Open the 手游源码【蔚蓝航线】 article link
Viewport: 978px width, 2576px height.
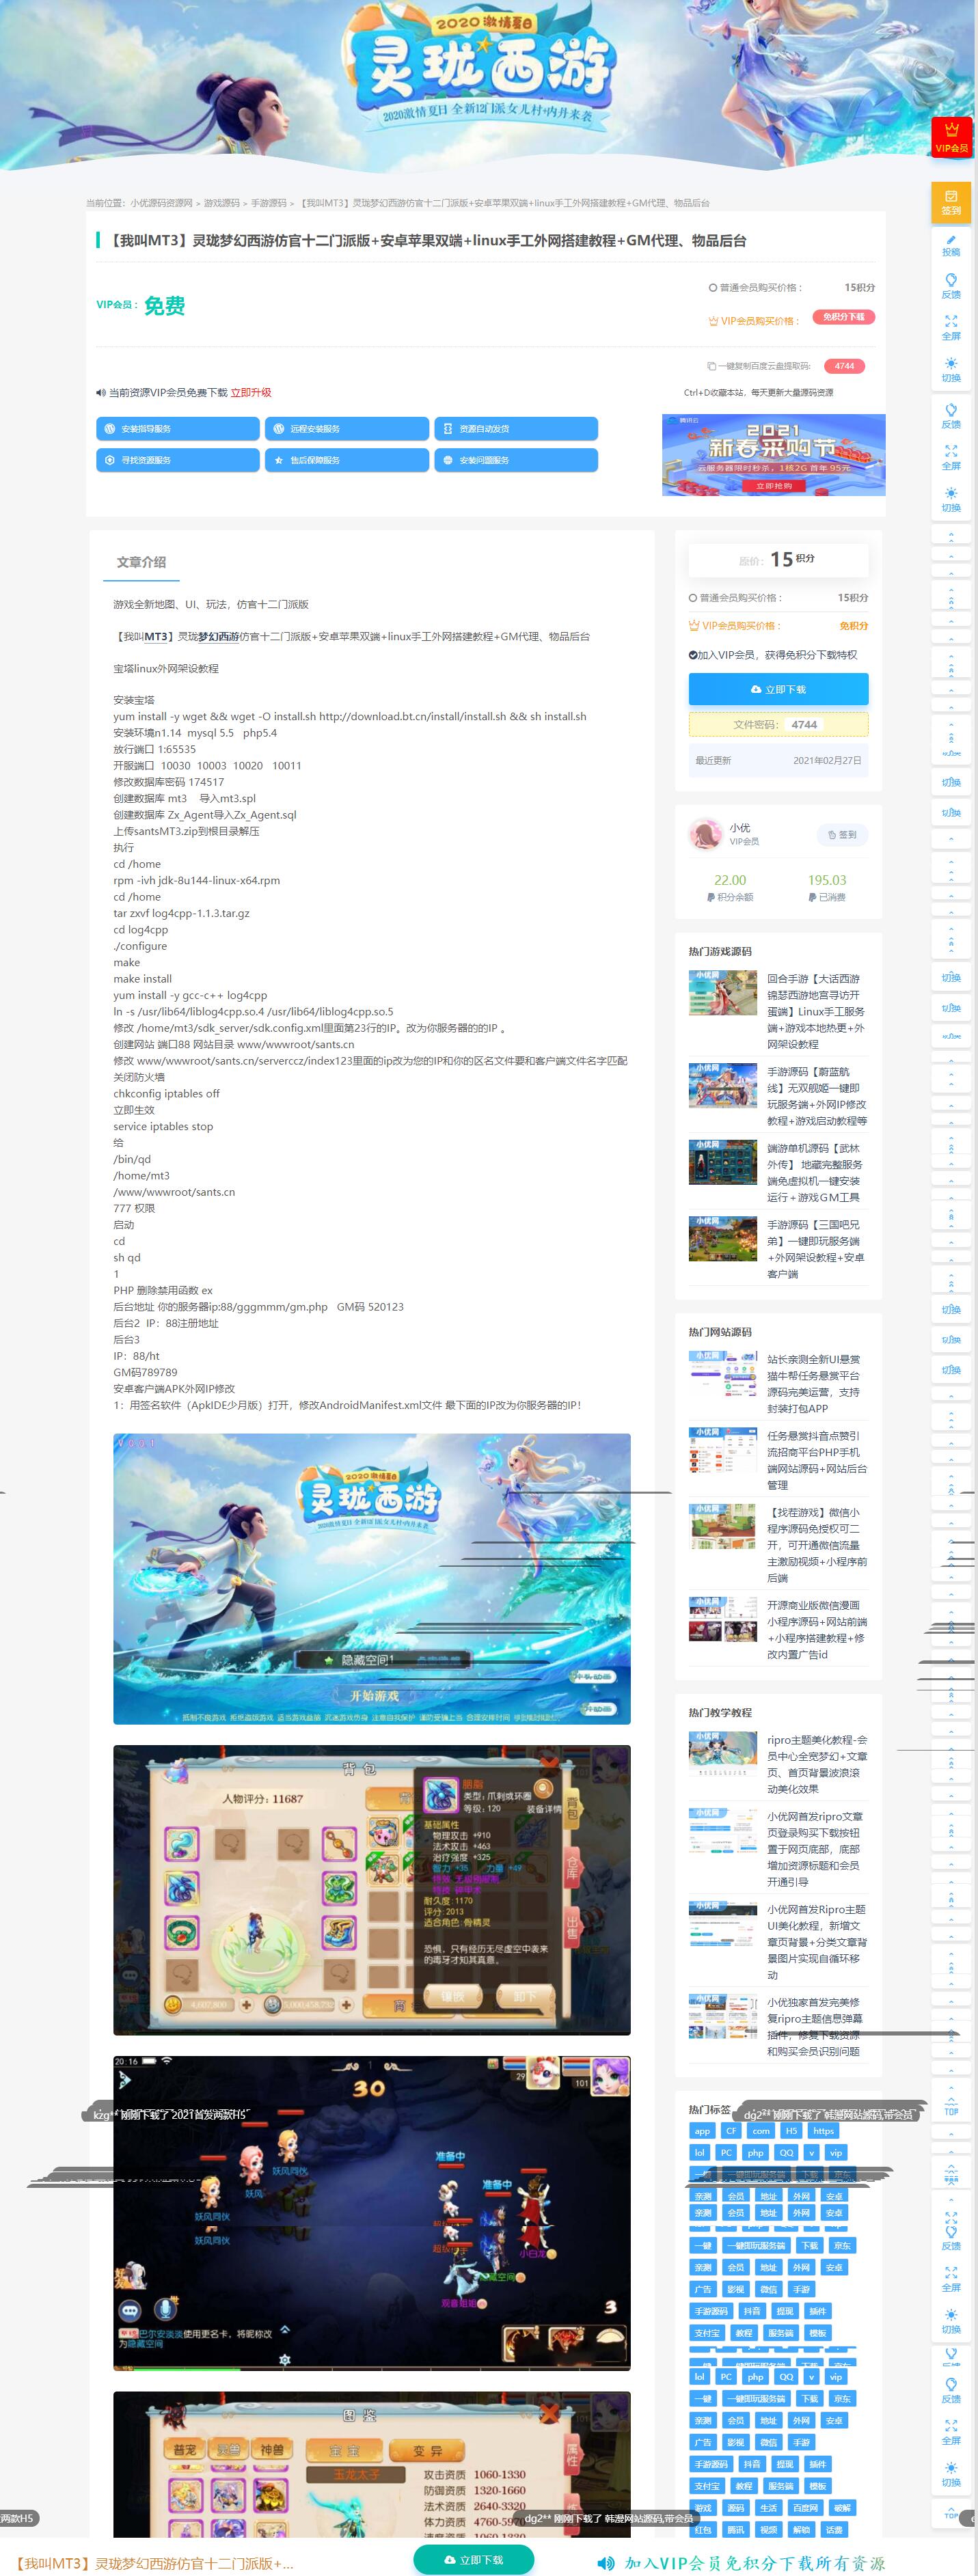click(816, 1096)
